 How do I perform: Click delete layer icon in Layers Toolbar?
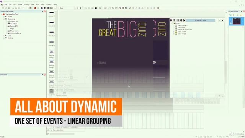tap(233, 15)
